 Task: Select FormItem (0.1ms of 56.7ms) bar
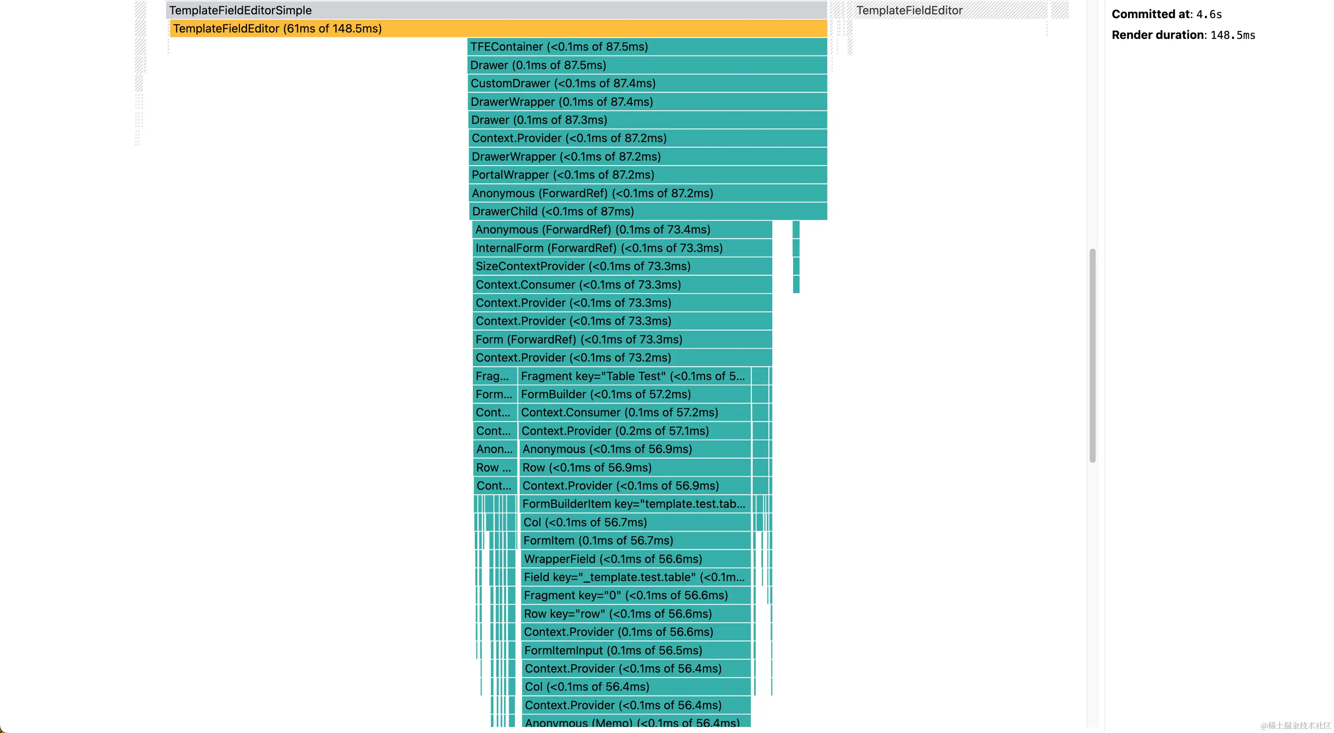(635, 540)
